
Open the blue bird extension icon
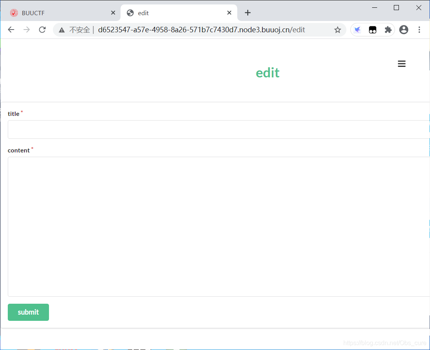coord(357,30)
